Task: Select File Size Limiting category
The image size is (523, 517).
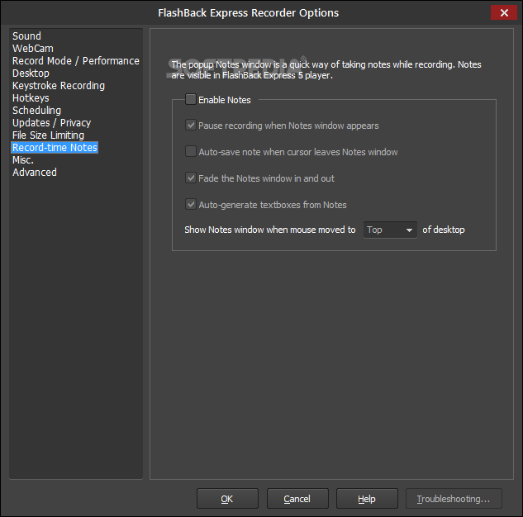Action: [x=48, y=135]
